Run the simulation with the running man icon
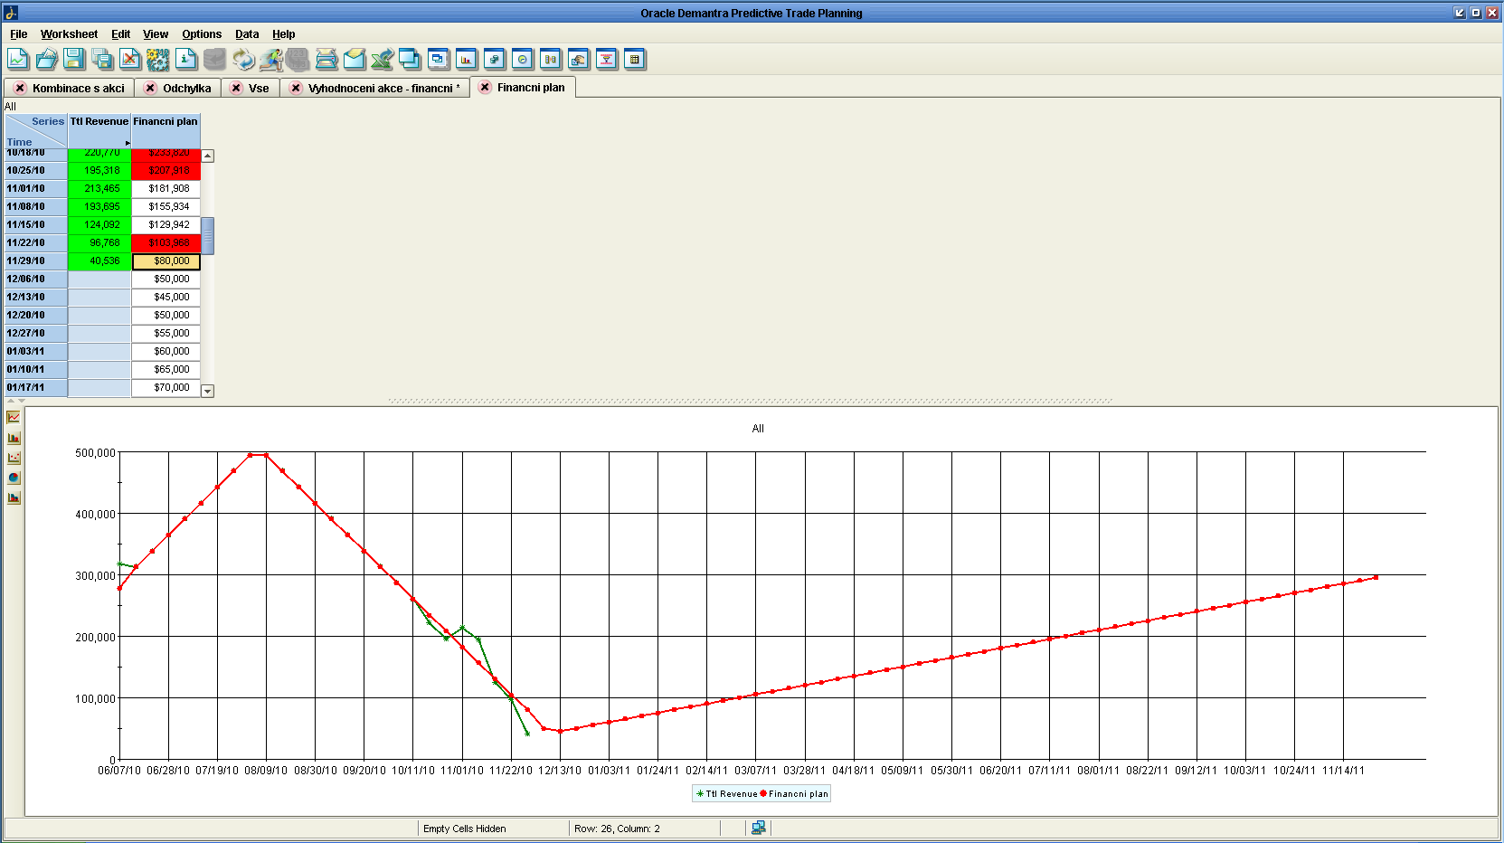Image resolution: width=1504 pixels, height=843 pixels. [x=270, y=60]
